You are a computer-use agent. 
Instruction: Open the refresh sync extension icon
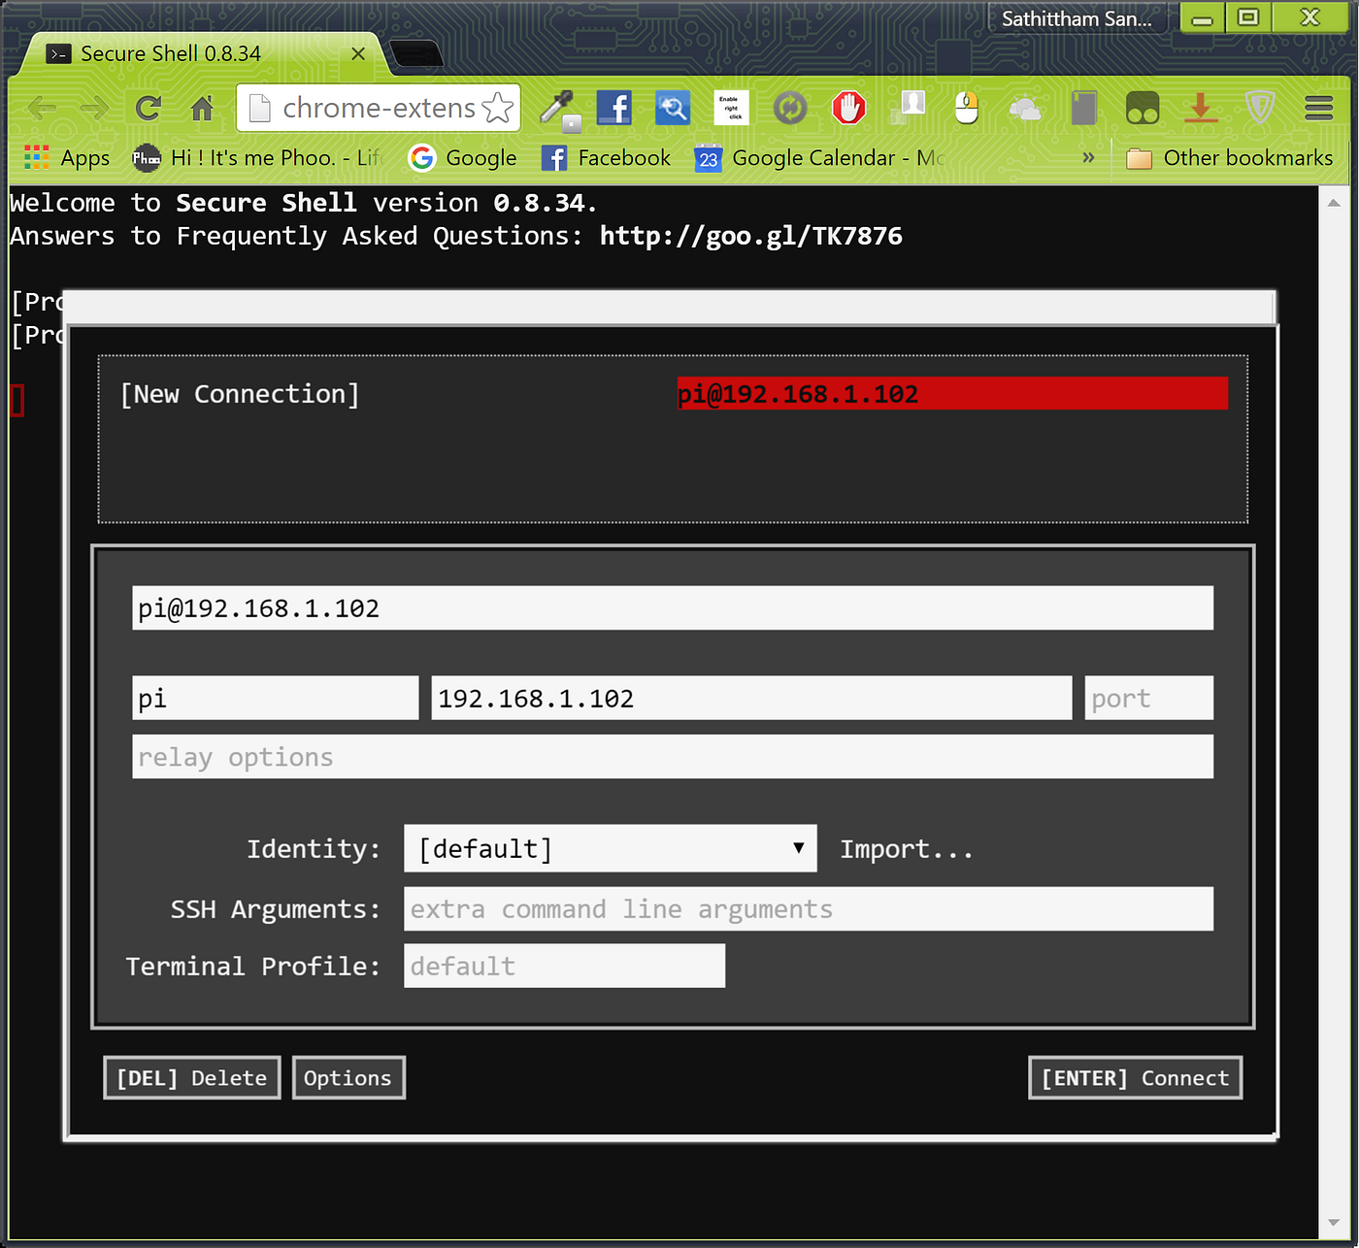point(790,108)
